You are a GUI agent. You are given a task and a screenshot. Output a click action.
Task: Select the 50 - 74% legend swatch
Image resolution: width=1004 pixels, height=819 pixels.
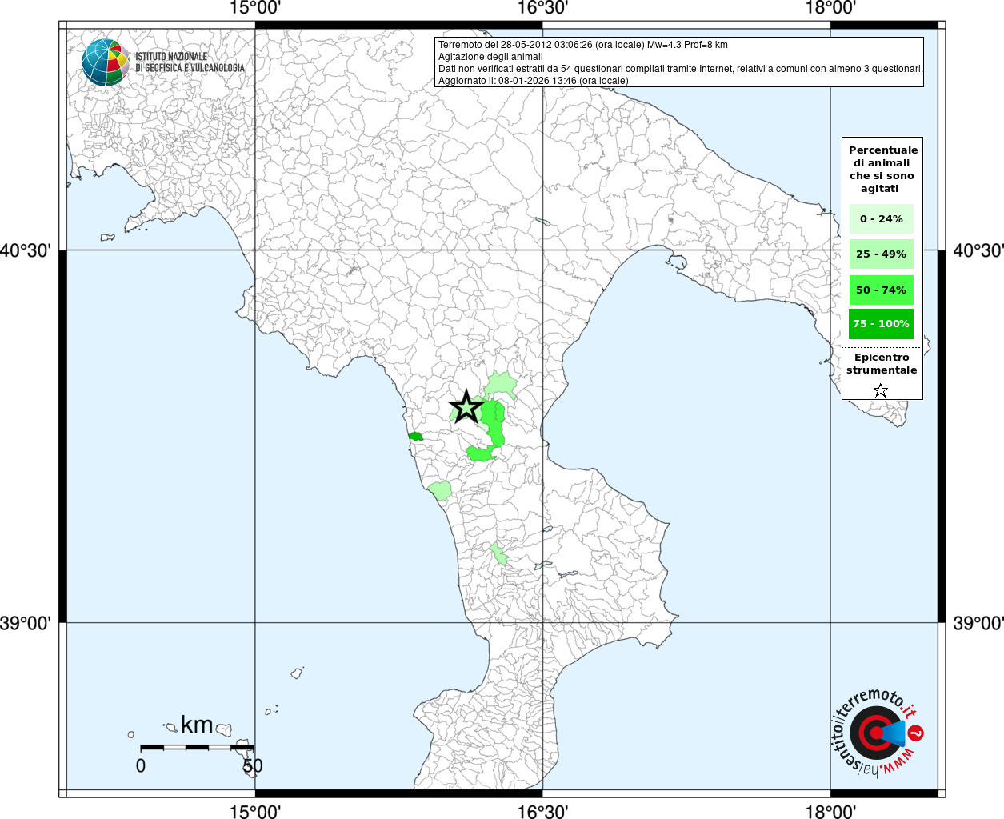coord(881,290)
